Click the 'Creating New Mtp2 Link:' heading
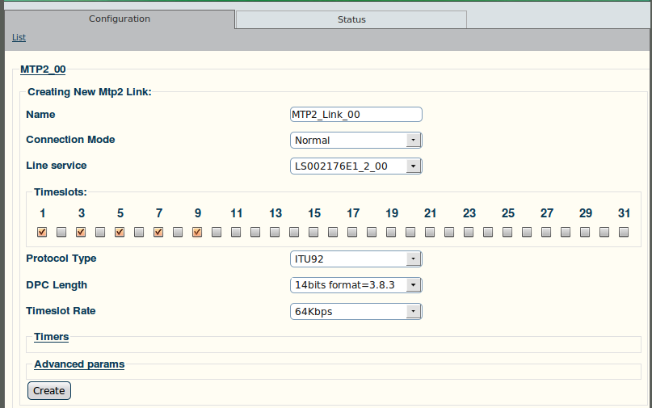 click(90, 92)
